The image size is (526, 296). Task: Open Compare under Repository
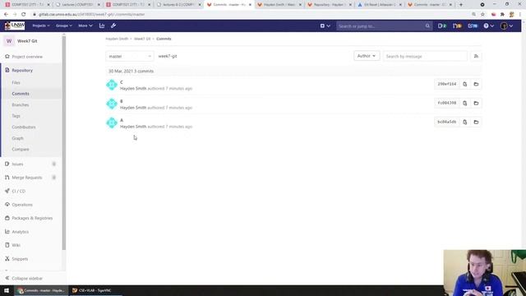tap(21, 149)
